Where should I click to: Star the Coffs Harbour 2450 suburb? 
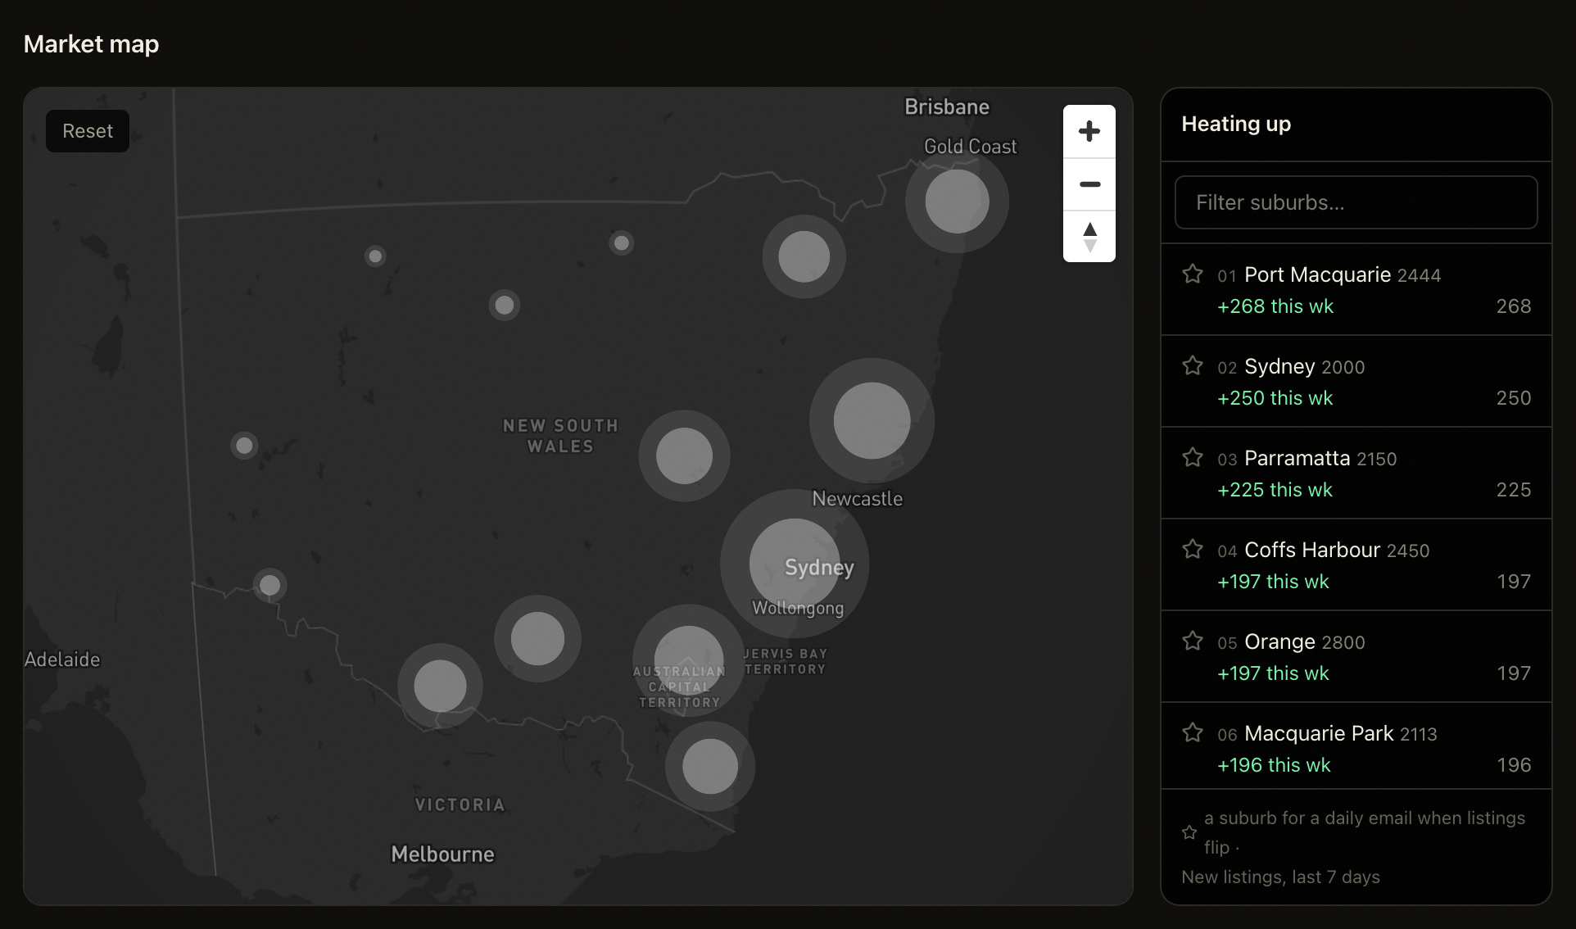[x=1193, y=549]
